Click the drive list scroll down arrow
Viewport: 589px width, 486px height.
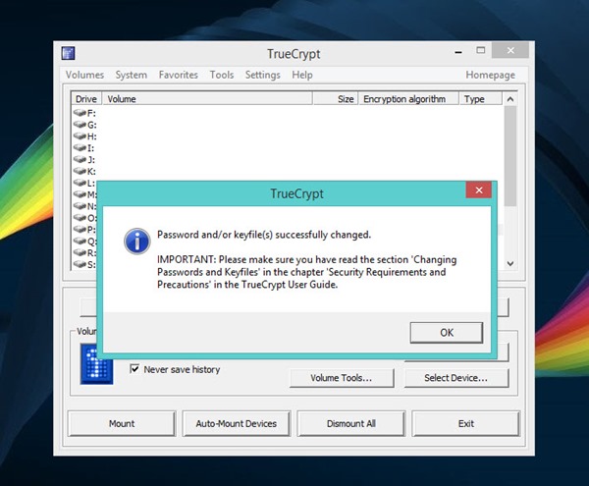point(510,264)
